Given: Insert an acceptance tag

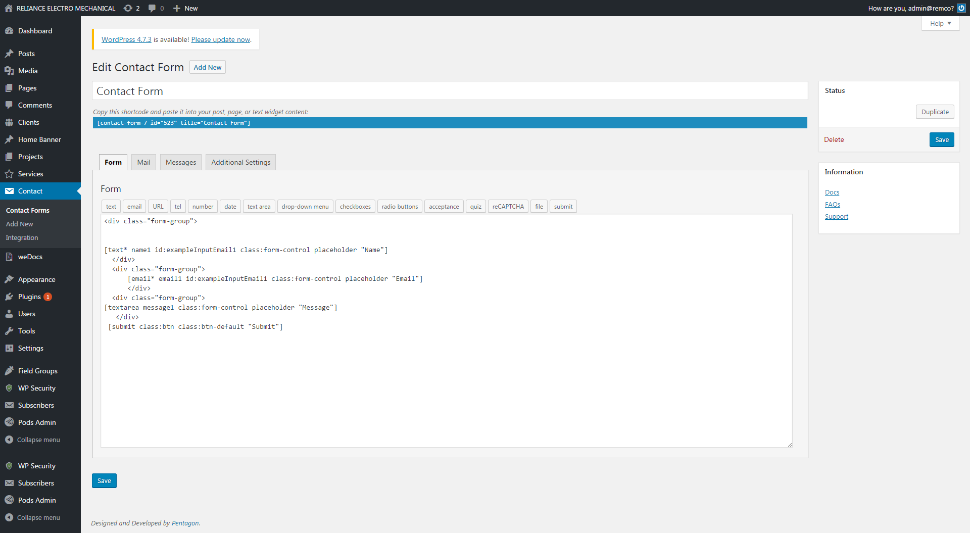Looking at the screenshot, I should 444,207.
